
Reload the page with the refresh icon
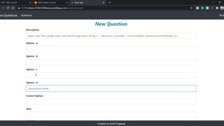click(x=8, y=8)
